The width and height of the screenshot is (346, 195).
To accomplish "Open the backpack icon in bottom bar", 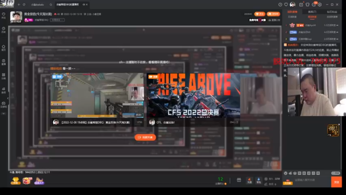I will [x=259, y=181].
